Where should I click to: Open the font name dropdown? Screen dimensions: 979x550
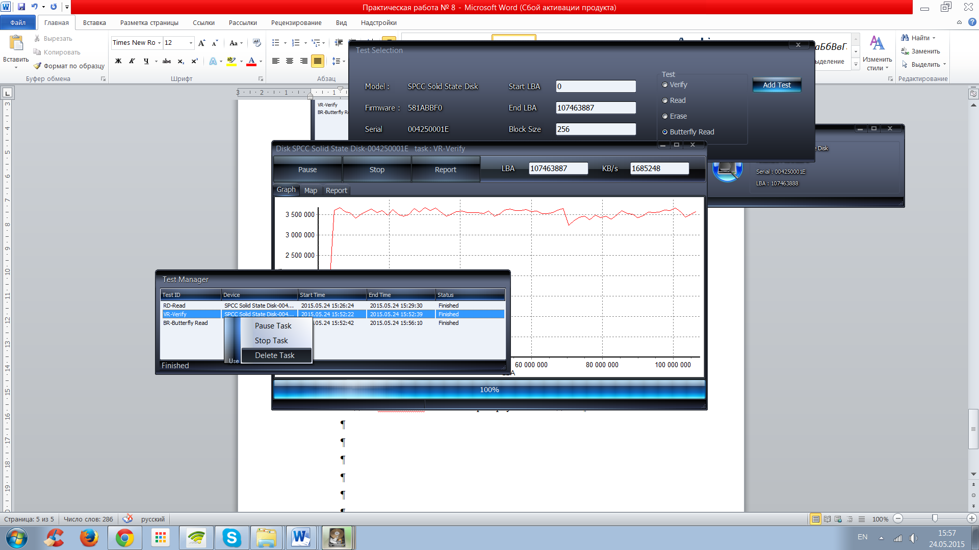point(159,43)
